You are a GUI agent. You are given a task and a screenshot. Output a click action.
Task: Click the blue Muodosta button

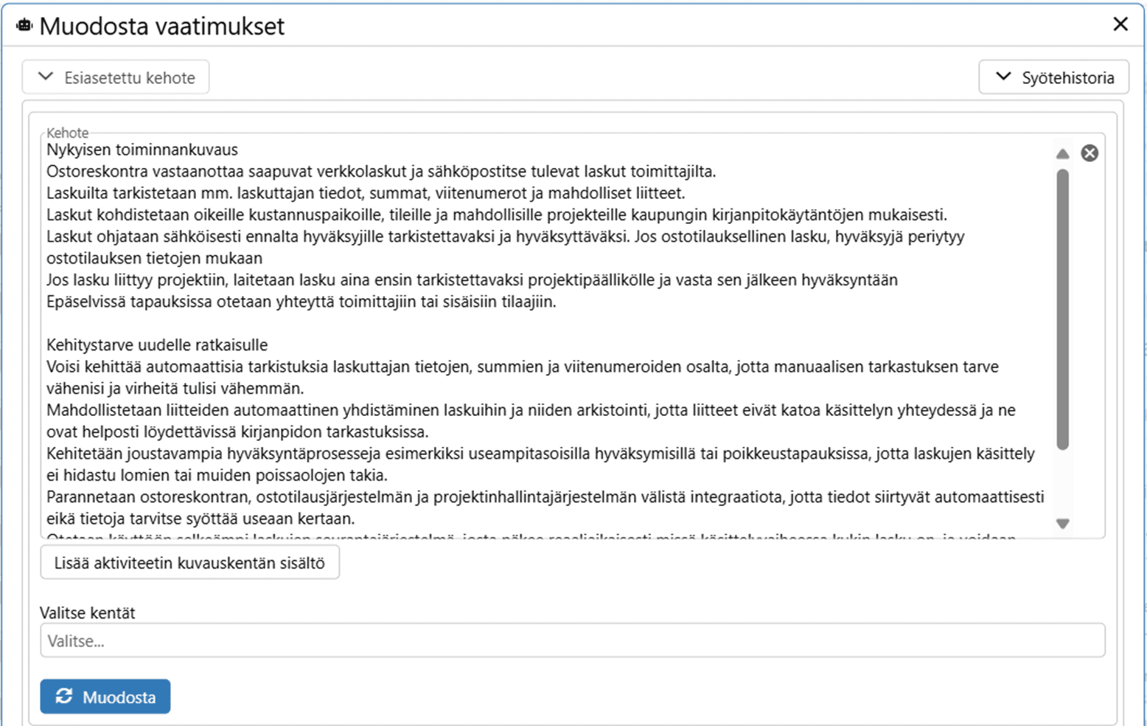(x=105, y=697)
